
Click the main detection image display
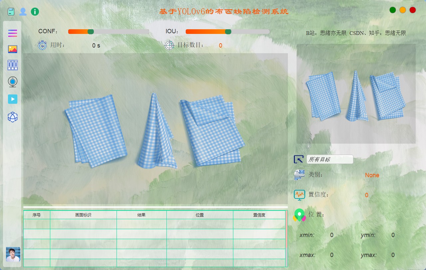[x=155, y=129]
